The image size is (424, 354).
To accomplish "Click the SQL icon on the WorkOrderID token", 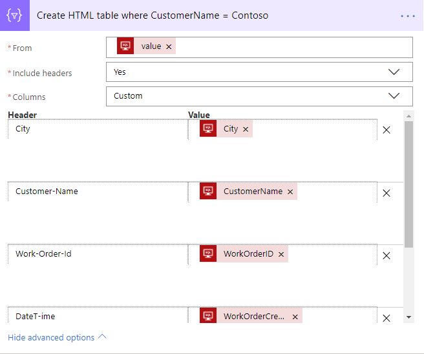I will 208,254.
